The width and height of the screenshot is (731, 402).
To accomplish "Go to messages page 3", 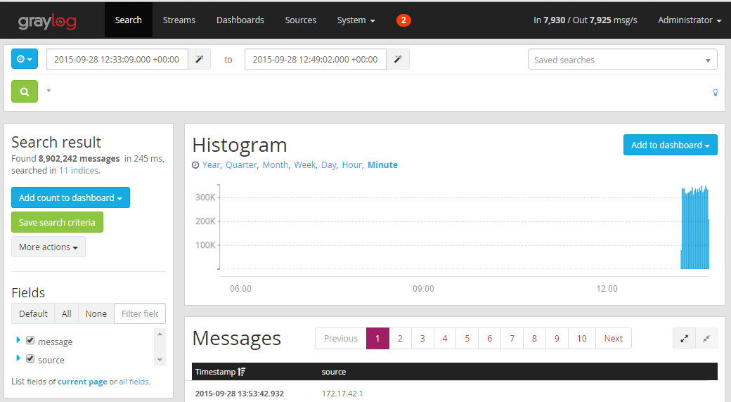I will [422, 339].
